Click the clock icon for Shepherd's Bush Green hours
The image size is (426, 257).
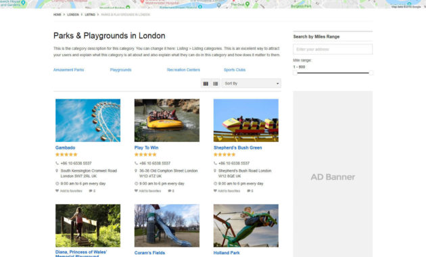(215, 184)
